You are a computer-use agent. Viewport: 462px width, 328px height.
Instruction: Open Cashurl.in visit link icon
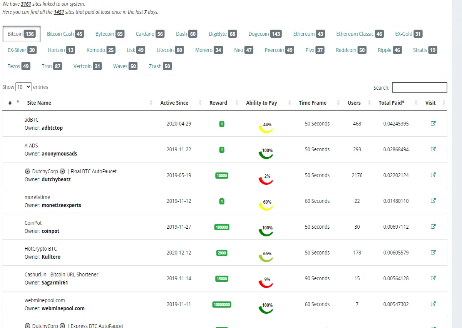[433, 278]
